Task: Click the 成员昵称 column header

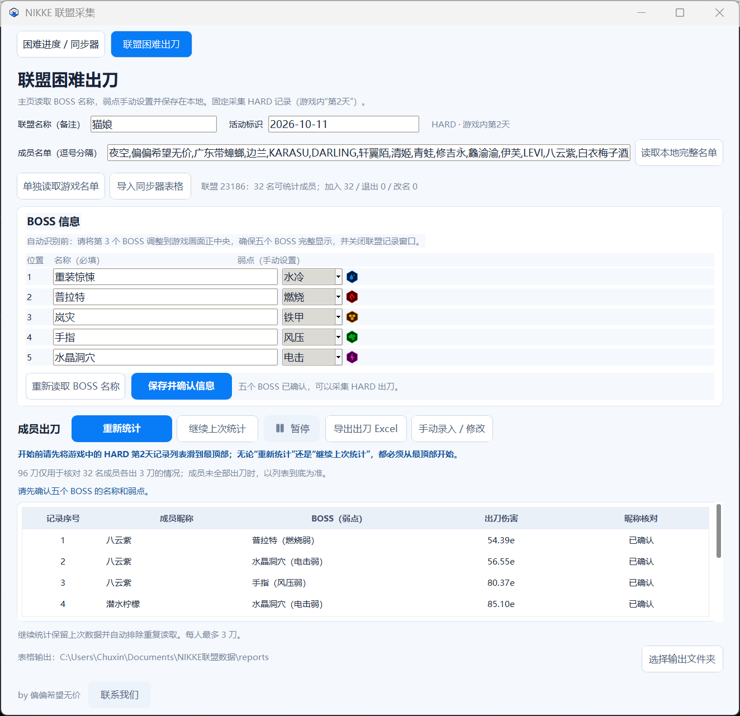Action: click(177, 519)
